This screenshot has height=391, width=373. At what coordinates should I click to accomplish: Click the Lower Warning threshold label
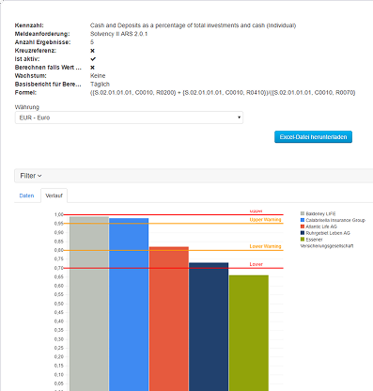tap(265, 246)
